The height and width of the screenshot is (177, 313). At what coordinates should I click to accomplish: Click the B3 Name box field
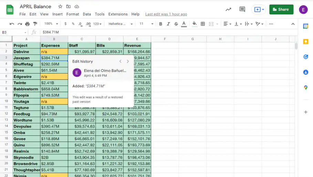tap(14, 32)
